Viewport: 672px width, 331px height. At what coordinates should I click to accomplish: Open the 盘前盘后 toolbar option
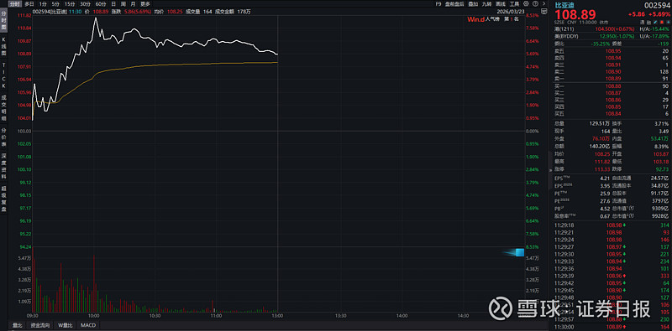pos(455,4)
